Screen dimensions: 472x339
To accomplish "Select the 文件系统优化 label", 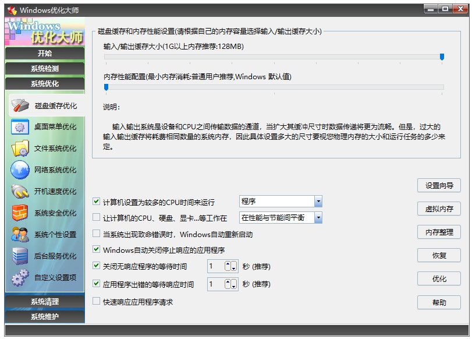I will click(55, 149).
